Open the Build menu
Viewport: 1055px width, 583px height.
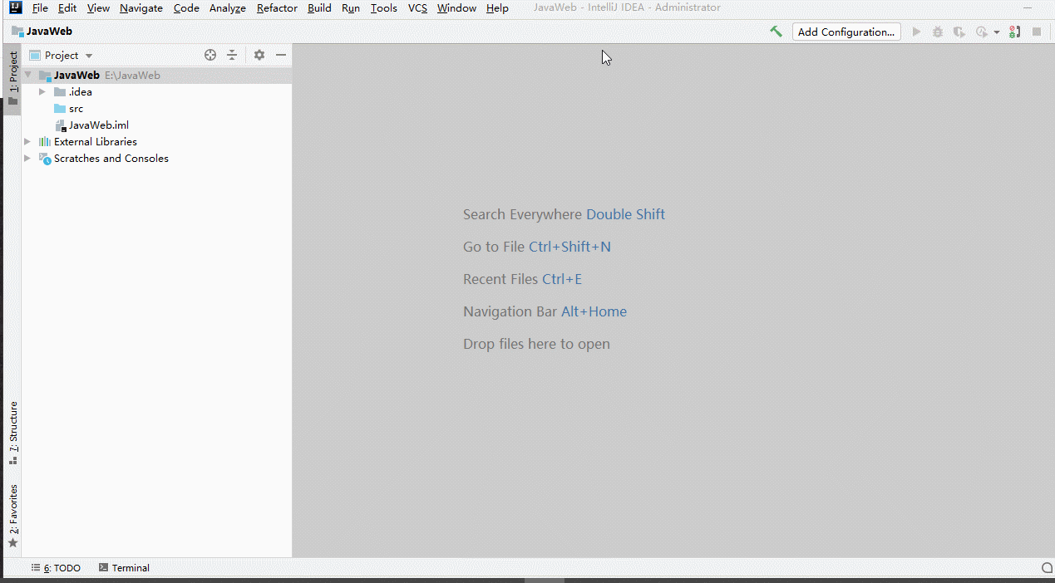click(x=319, y=7)
